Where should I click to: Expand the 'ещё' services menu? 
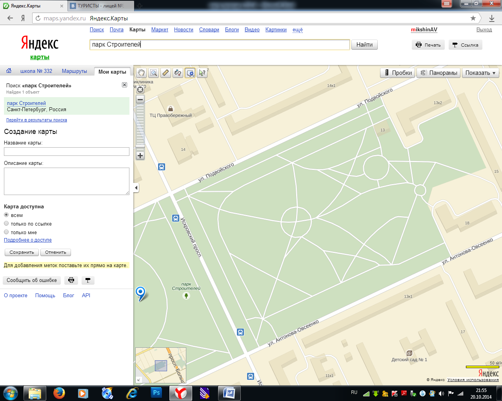(298, 30)
